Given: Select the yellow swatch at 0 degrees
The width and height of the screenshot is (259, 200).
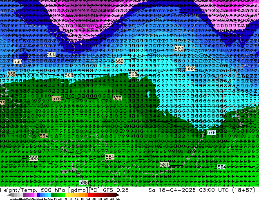Looking at the screenshot, I should tap(67, 195).
